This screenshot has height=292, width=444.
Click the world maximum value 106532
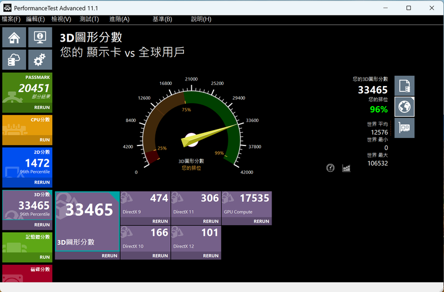click(377, 163)
